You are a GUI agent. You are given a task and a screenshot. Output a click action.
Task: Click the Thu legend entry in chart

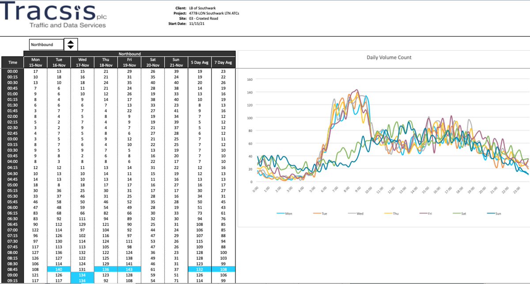(x=391, y=214)
